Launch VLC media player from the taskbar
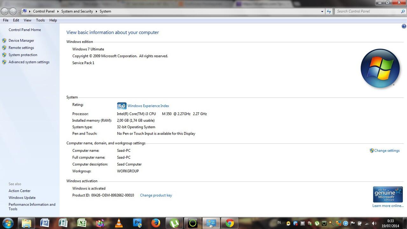 [119, 223]
